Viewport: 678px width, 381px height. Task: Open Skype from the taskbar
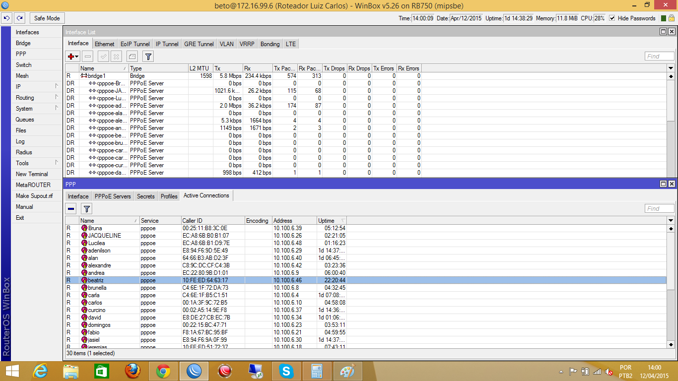tap(285, 371)
